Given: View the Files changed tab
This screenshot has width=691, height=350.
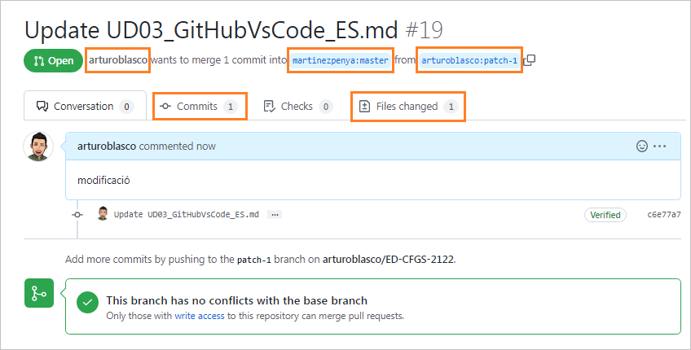Looking at the screenshot, I should pos(408,106).
